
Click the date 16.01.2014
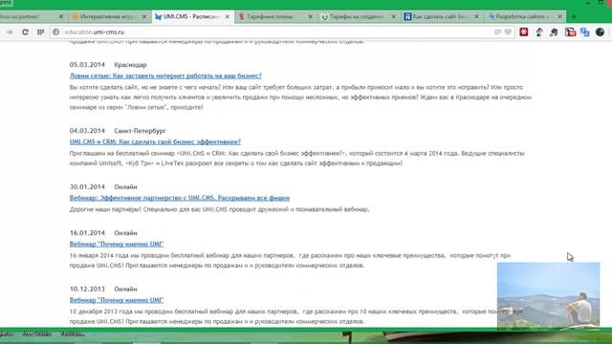[87, 233]
